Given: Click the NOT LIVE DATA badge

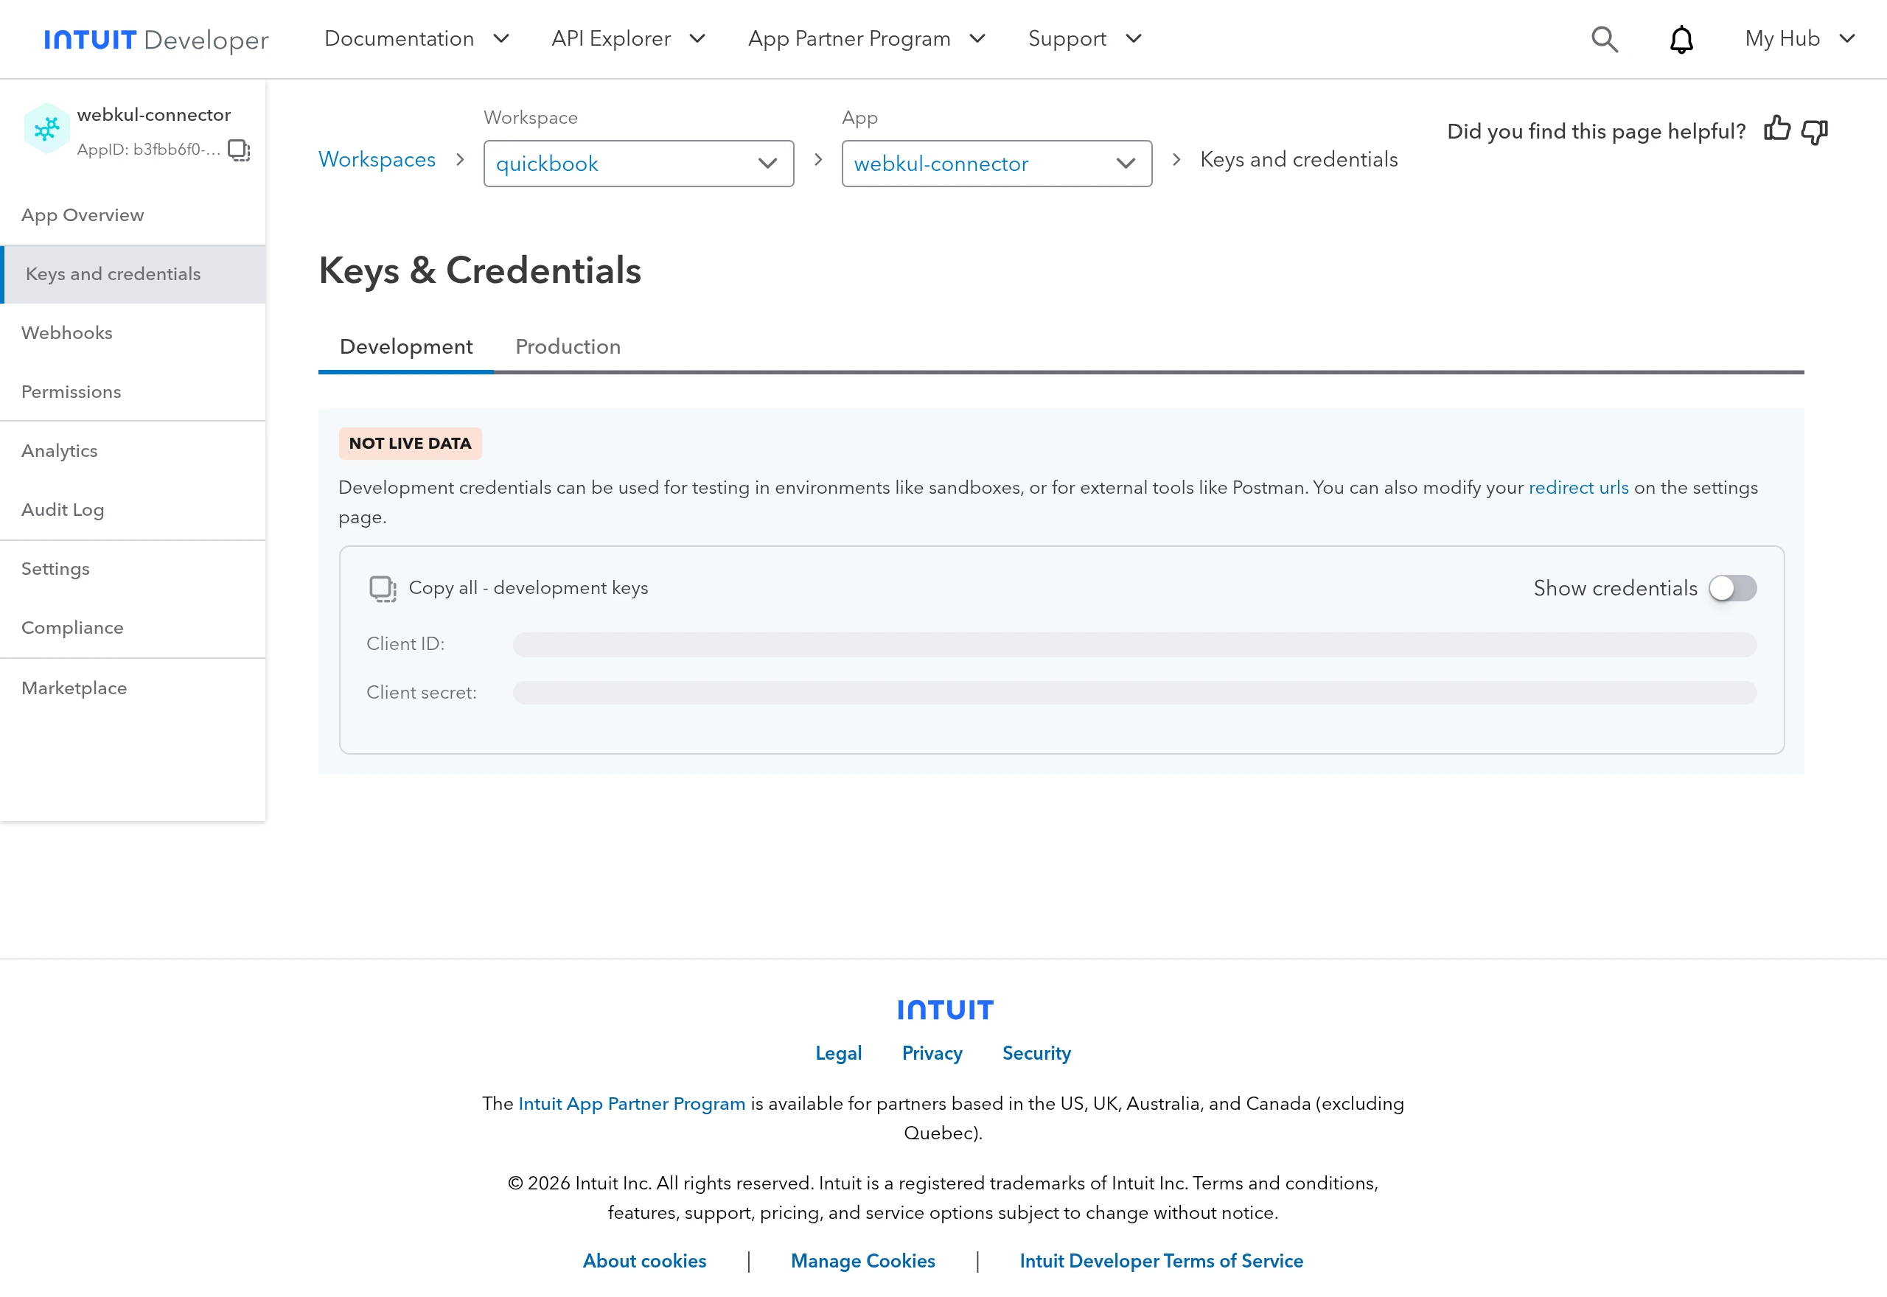Looking at the screenshot, I should [411, 444].
